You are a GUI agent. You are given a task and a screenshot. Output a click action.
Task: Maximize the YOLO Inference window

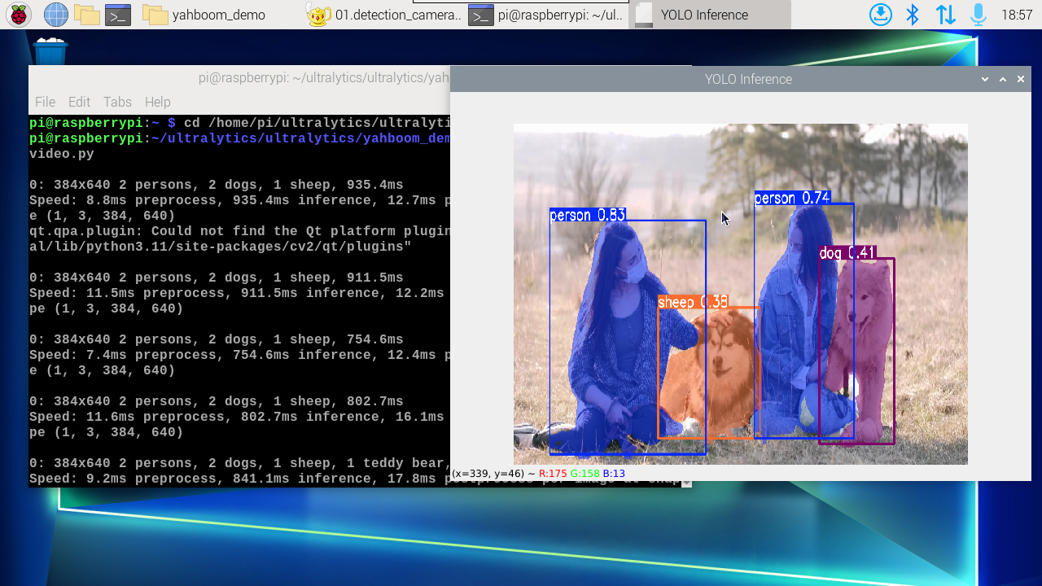(x=1003, y=79)
